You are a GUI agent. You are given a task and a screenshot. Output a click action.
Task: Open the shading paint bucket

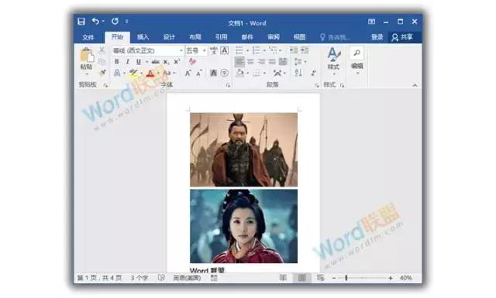pos(239,73)
